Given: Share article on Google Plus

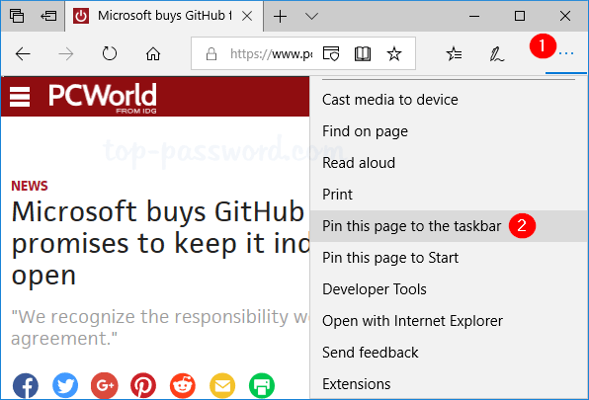Looking at the screenshot, I should pyautogui.click(x=105, y=386).
